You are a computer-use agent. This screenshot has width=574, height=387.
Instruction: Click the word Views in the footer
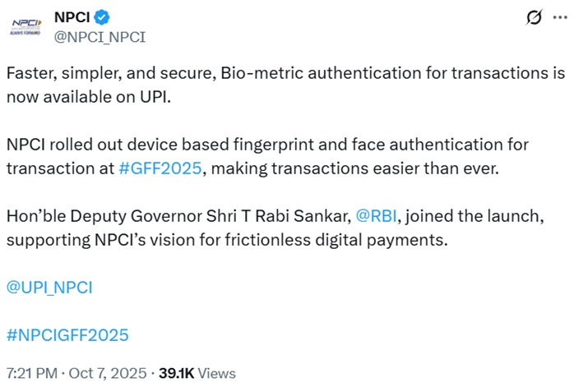point(216,373)
